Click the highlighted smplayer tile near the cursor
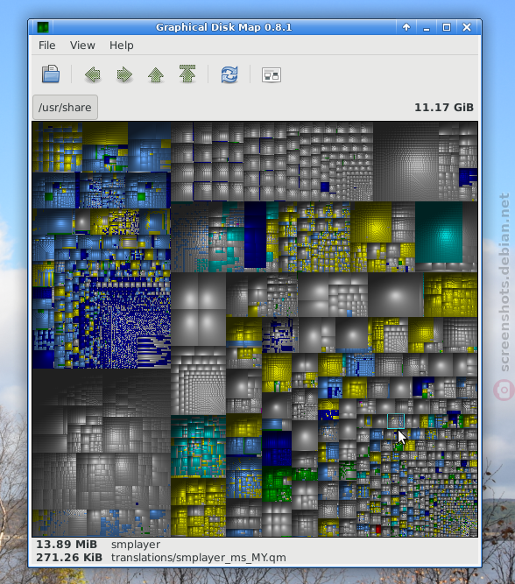The width and height of the screenshot is (515, 584). click(396, 421)
